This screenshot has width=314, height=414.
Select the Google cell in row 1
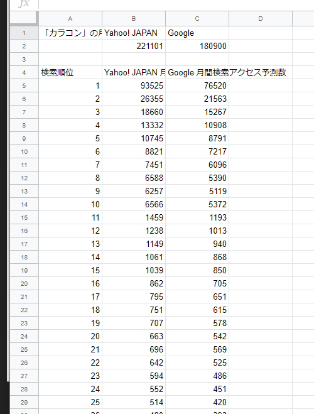click(197, 33)
